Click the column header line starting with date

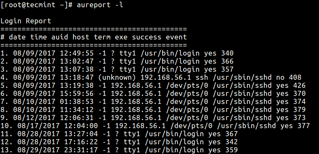click(x=94, y=37)
